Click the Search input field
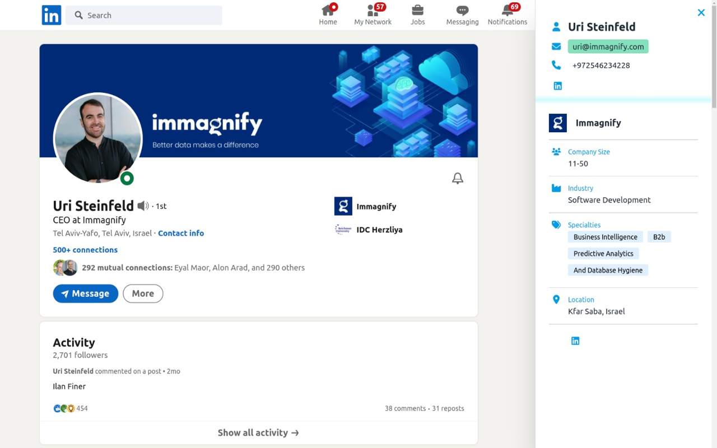 coord(143,15)
